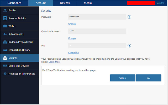Click the Create PIN link

click(x=73, y=52)
